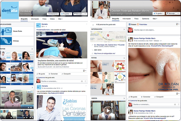181x121 pixels.
Task: Open the House Rules application icon
Action: pyautogui.click(x=6, y=31)
